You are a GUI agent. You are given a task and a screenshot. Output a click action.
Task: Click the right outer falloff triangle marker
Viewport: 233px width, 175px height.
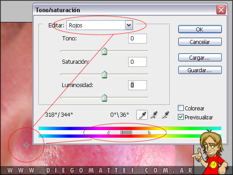click(x=149, y=132)
